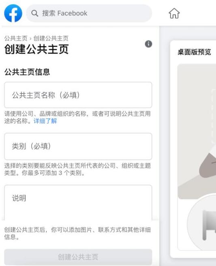The width and height of the screenshot is (216, 266).
Task: Click the 创建公共主页 breadcrumb item
Action: click(51, 38)
